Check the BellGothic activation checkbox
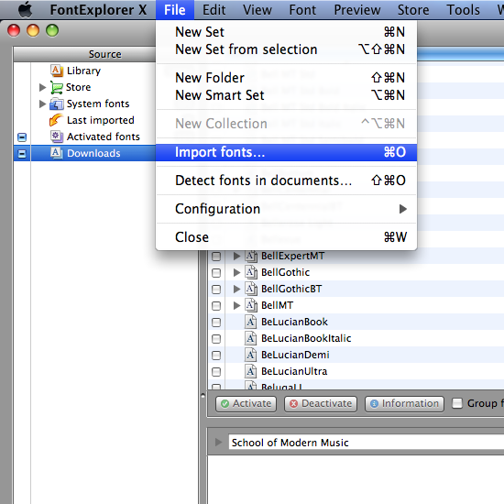The height and width of the screenshot is (504, 504). pyautogui.click(x=216, y=272)
